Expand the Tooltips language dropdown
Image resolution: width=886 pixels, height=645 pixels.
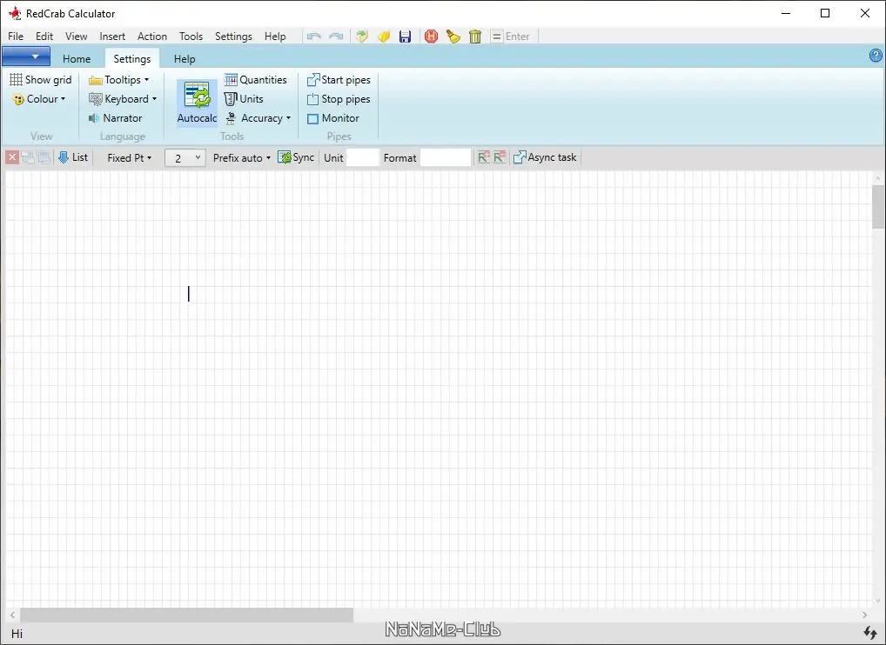119,80
